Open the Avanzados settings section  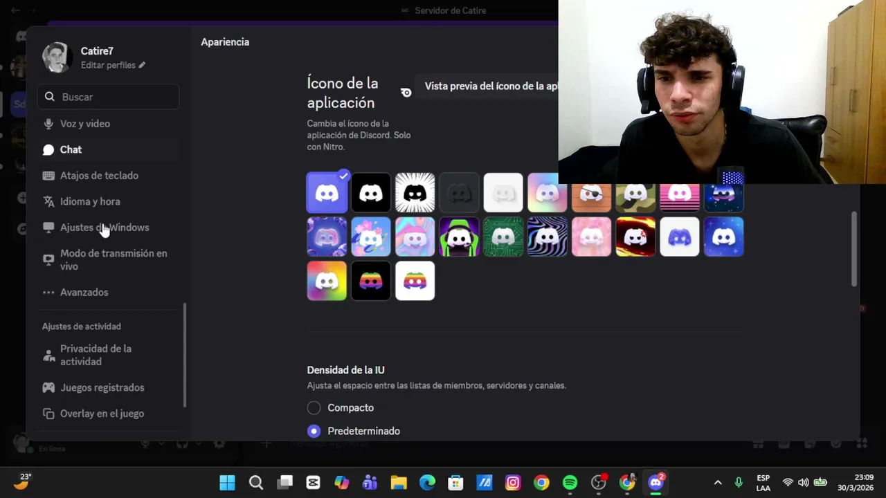coord(109,293)
